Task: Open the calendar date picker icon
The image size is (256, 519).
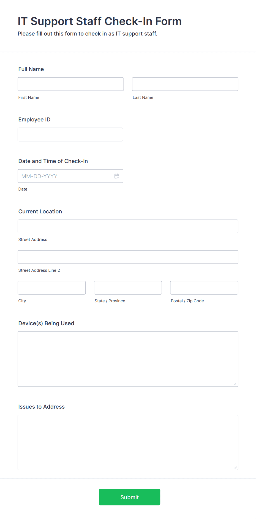Action: [x=117, y=176]
